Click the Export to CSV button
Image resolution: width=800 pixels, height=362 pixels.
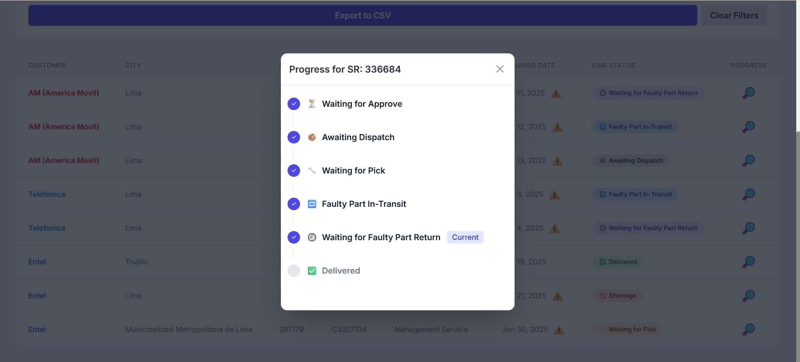363,15
